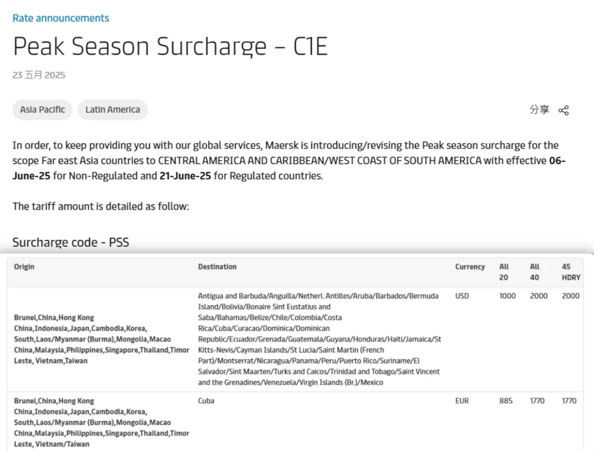The width and height of the screenshot is (594, 452).
Task: Click the bold 21-June-25 date text
Action: (x=185, y=176)
